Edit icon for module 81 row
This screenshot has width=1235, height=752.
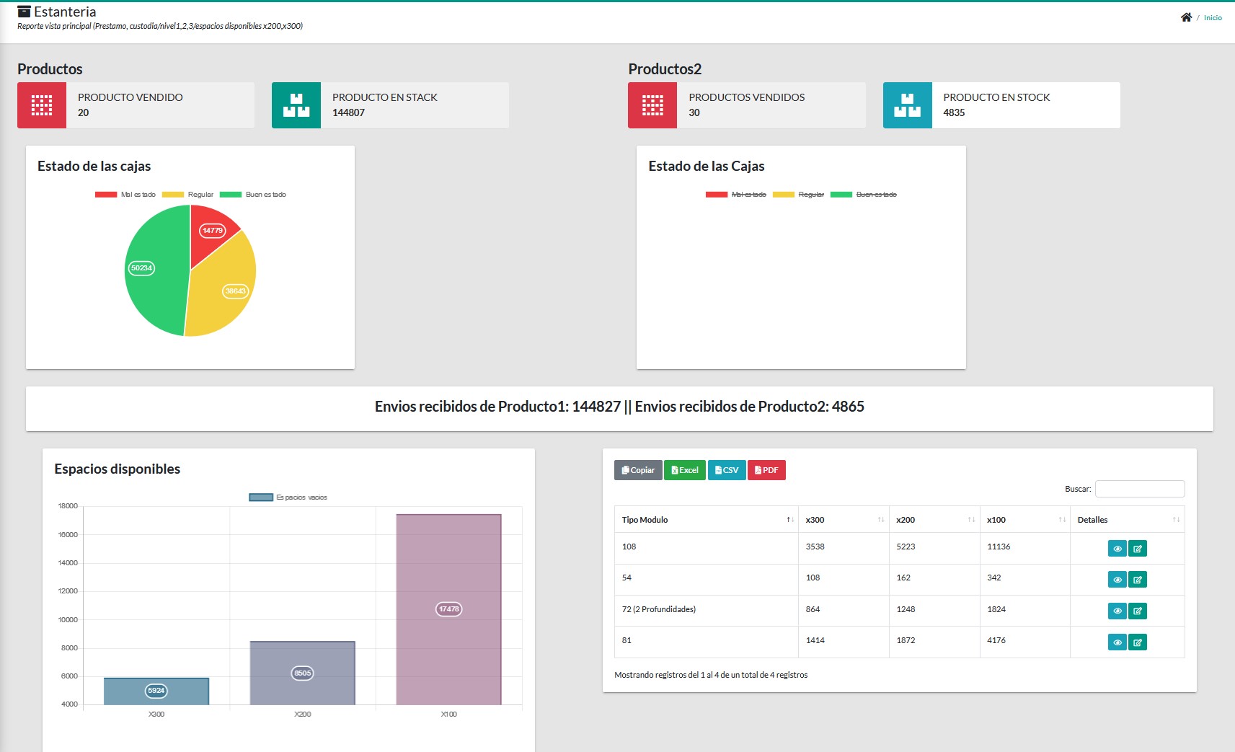(1138, 642)
